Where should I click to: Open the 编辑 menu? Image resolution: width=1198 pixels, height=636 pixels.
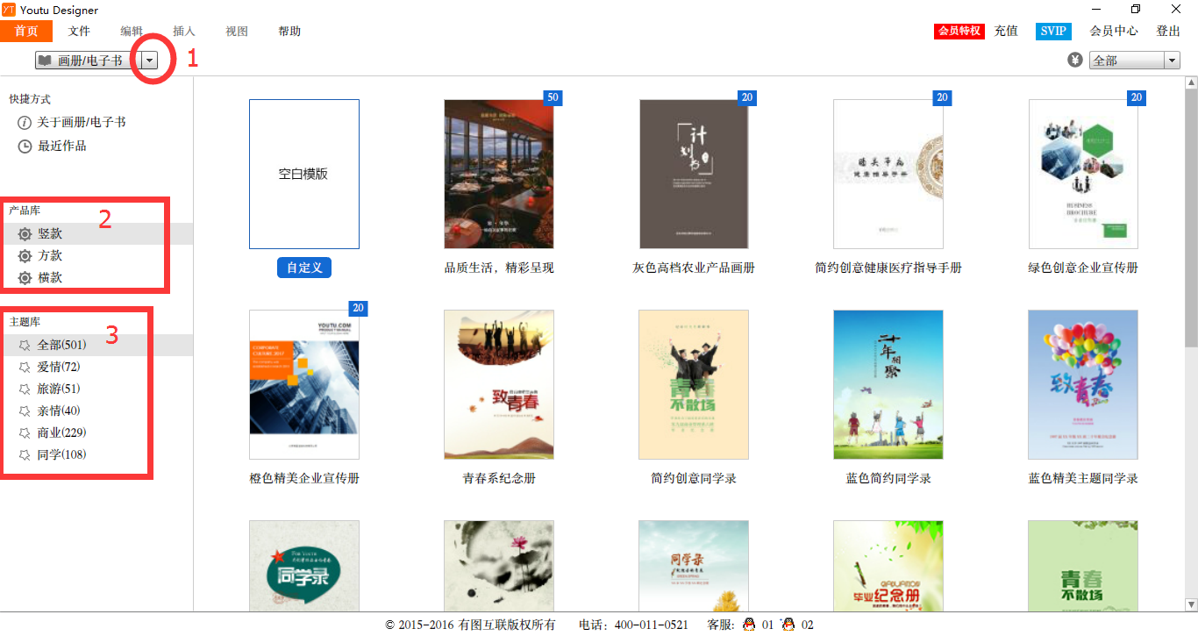pyautogui.click(x=132, y=31)
